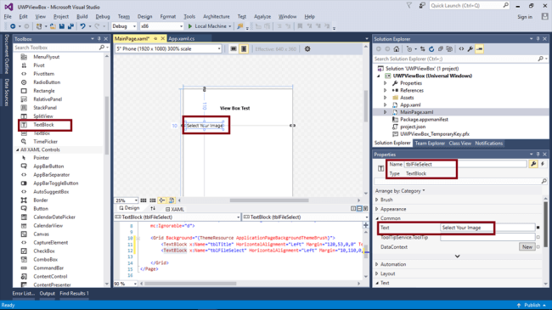Toggle artboard background button in designer

point(172,200)
